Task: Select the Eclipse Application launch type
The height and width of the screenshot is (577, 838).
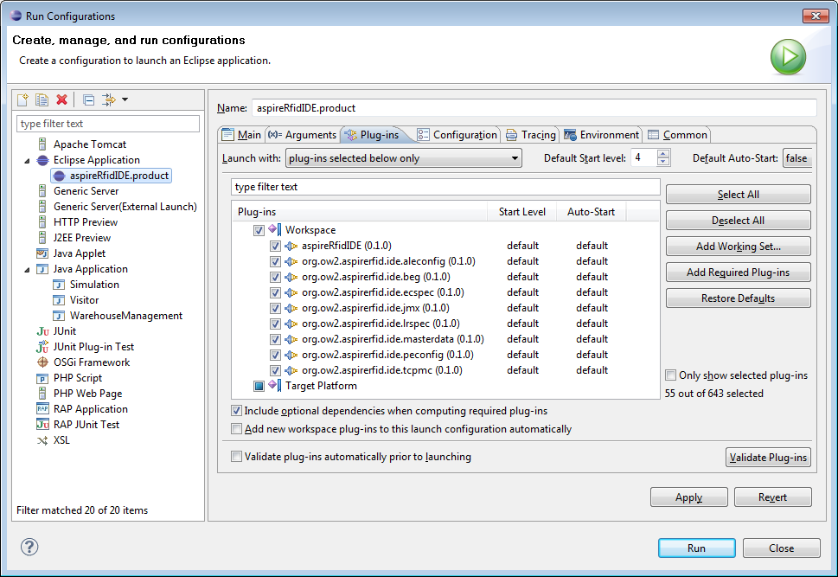Action: coord(97,160)
